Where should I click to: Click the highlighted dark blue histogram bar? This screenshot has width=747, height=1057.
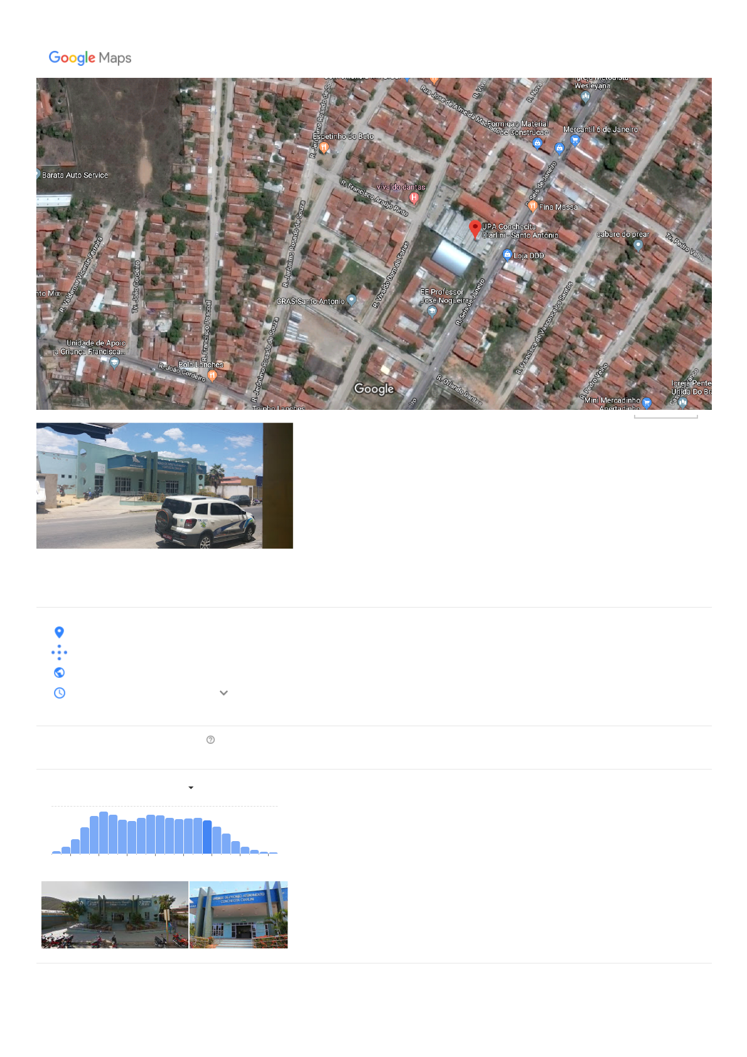point(207,837)
